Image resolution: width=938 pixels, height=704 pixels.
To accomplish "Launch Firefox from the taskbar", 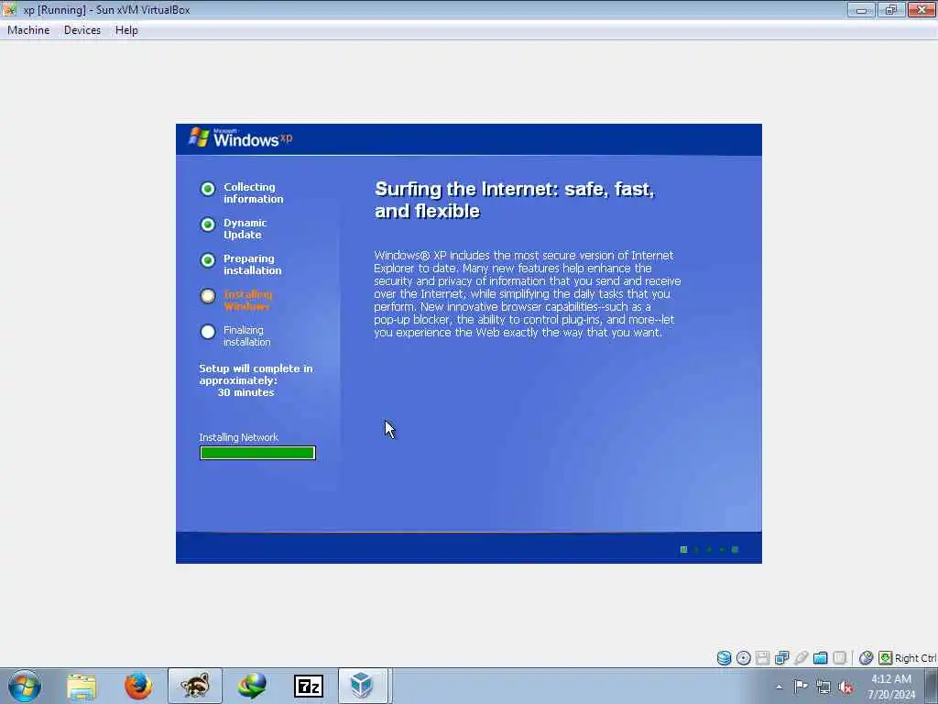I will pos(138,686).
